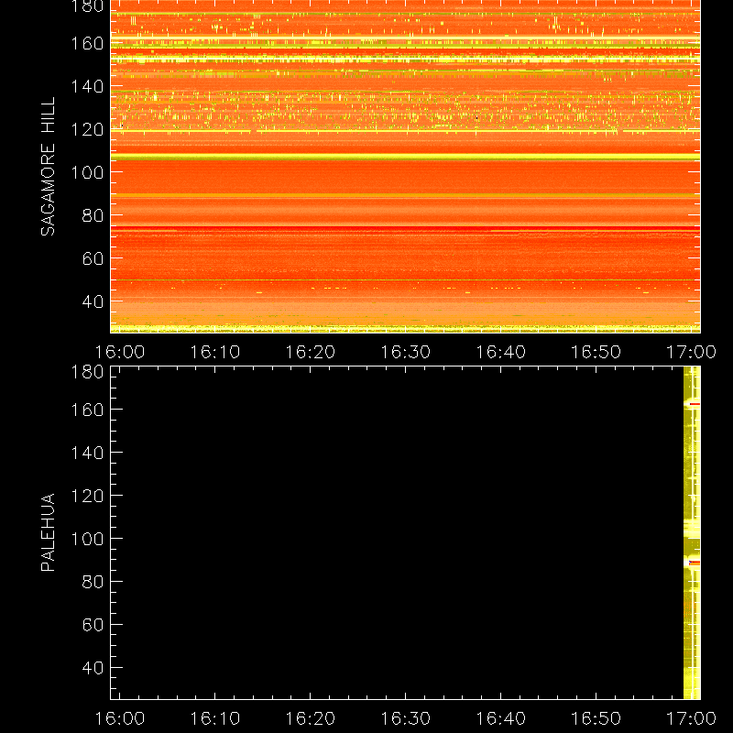Pick the 160 frequency label on Palehua plot
733x733 pixels.
click(x=87, y=410)
